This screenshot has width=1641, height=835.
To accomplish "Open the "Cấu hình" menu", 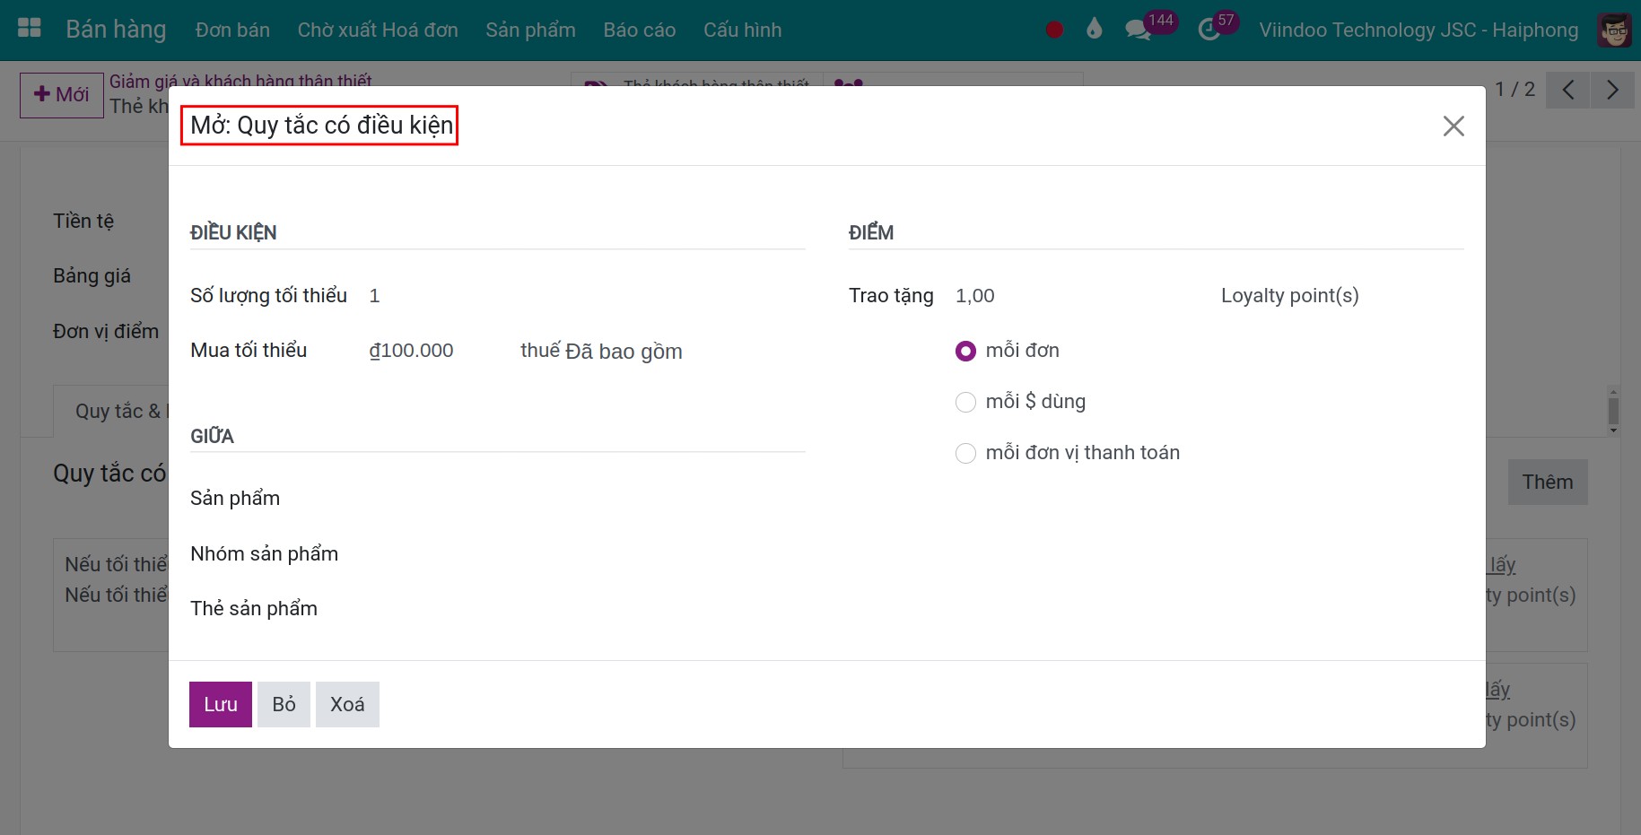I will [x=742, y=30].
